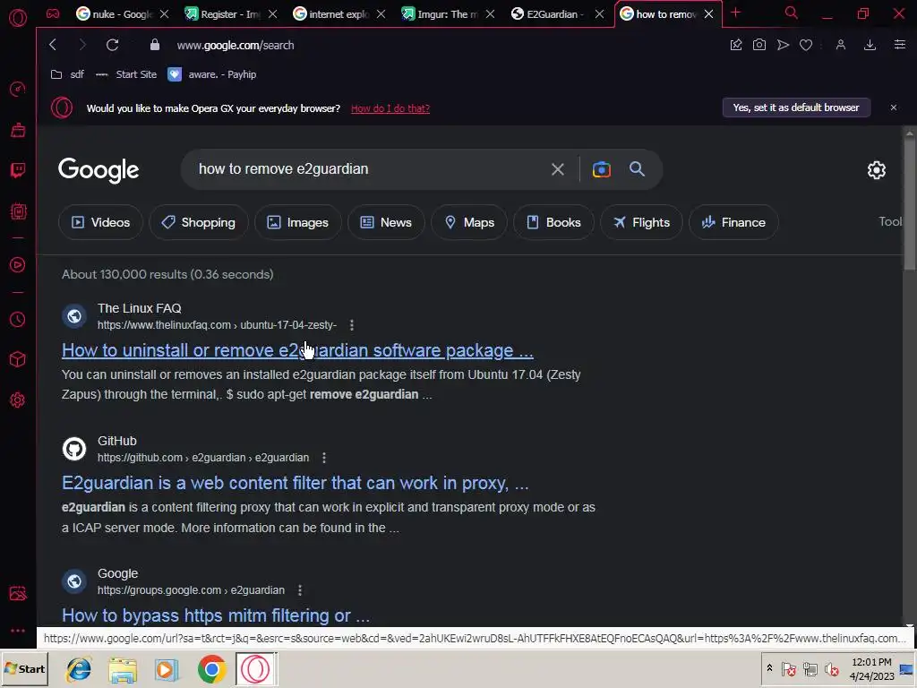This screenshot has height=688, width=917.
Task: Take a snapshot with camera icon
Action: click(x=759, y=45)
